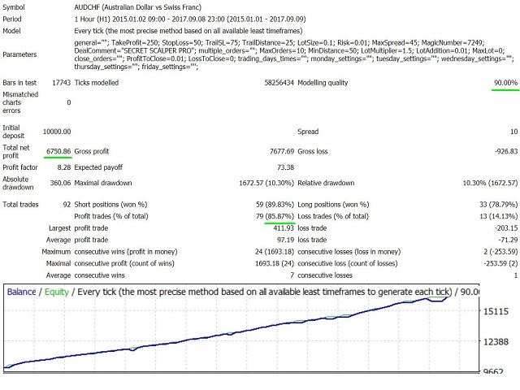This screenshot has height=390, width=520.
Task: Click the Maximal drawdown value 1672.57 (10.30%)
Action: pos(266,183)
